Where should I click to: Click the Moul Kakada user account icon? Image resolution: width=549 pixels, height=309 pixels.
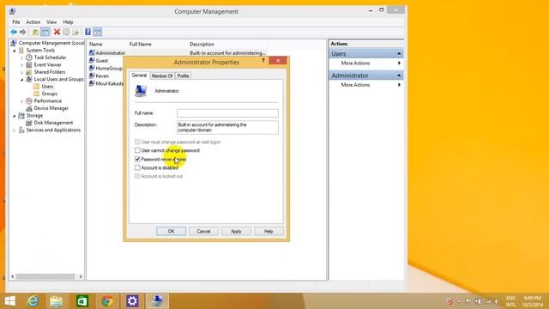click(92, 83)
